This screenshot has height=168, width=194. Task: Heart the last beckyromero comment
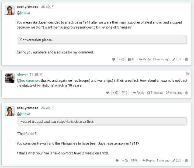(117, 160)
